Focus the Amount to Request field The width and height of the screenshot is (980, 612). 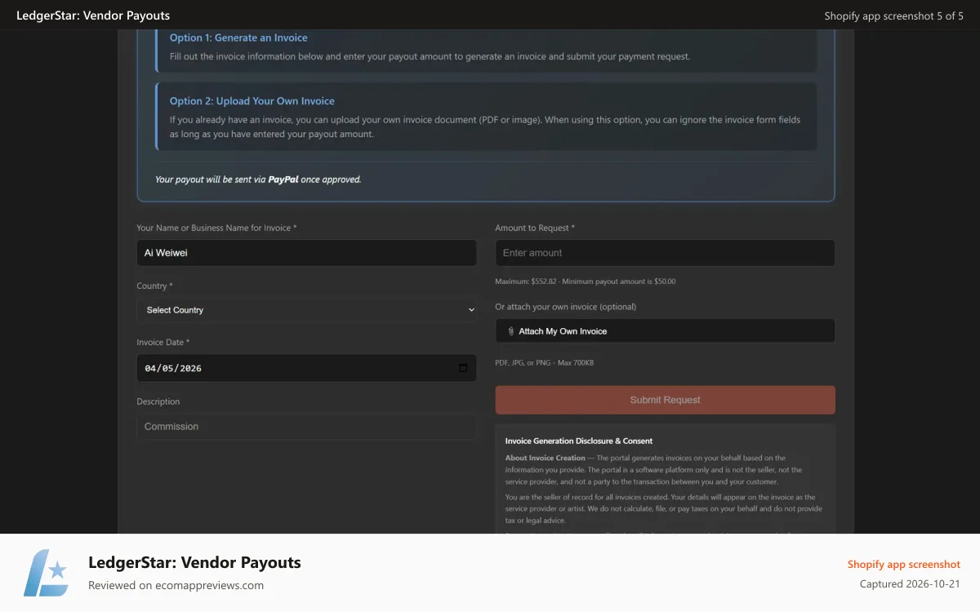point(665,253)
